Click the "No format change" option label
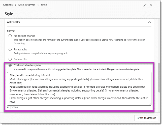The height and width of the screenshot is (126, 163). pos(24,36)
